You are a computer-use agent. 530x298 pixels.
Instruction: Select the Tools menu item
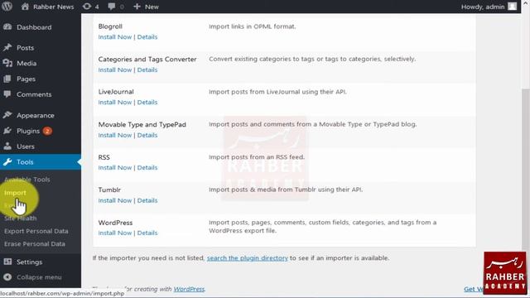[25, 162]
